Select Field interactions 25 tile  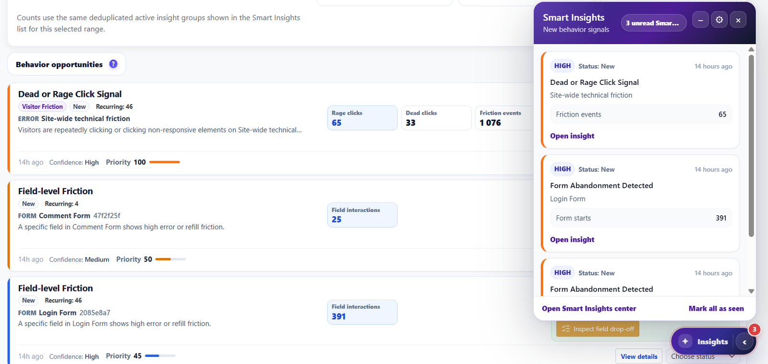click(x=362, y=215)
